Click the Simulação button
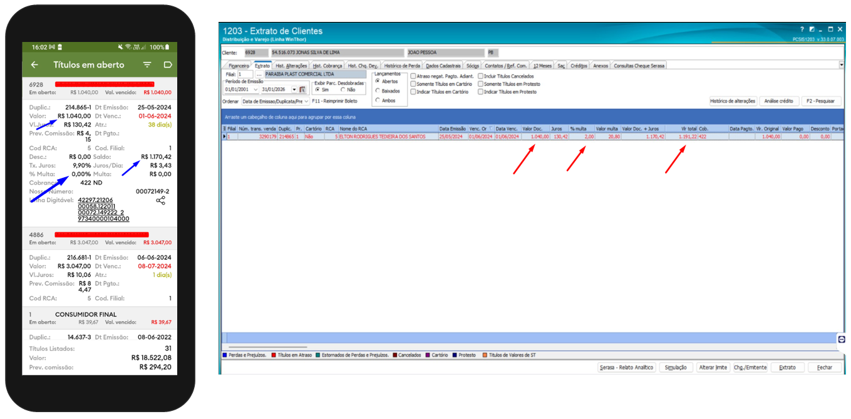Screen dimensions: 851x419 tap(676, 368)
